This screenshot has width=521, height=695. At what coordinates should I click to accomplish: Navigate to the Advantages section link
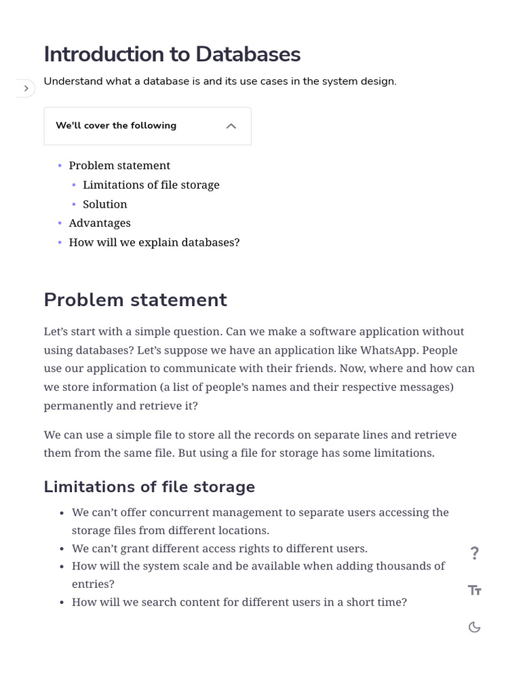coord(100,223)
